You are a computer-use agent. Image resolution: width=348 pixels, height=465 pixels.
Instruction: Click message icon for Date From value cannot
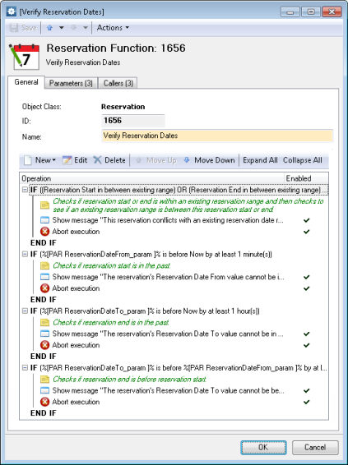[x=44, y=277]
